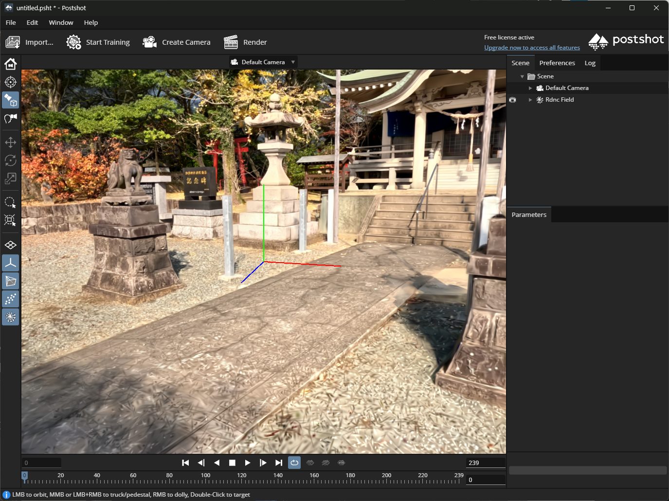Click the home view icon in left toolbar
Image resolution: width=669 pixels, height=501 pixels.
coord(10,64)
